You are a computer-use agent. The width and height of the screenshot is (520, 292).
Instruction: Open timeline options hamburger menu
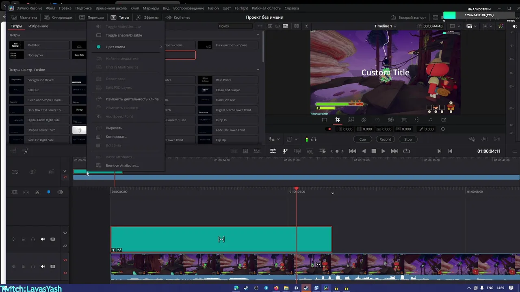pyautogui.click(x=515, y=151)
